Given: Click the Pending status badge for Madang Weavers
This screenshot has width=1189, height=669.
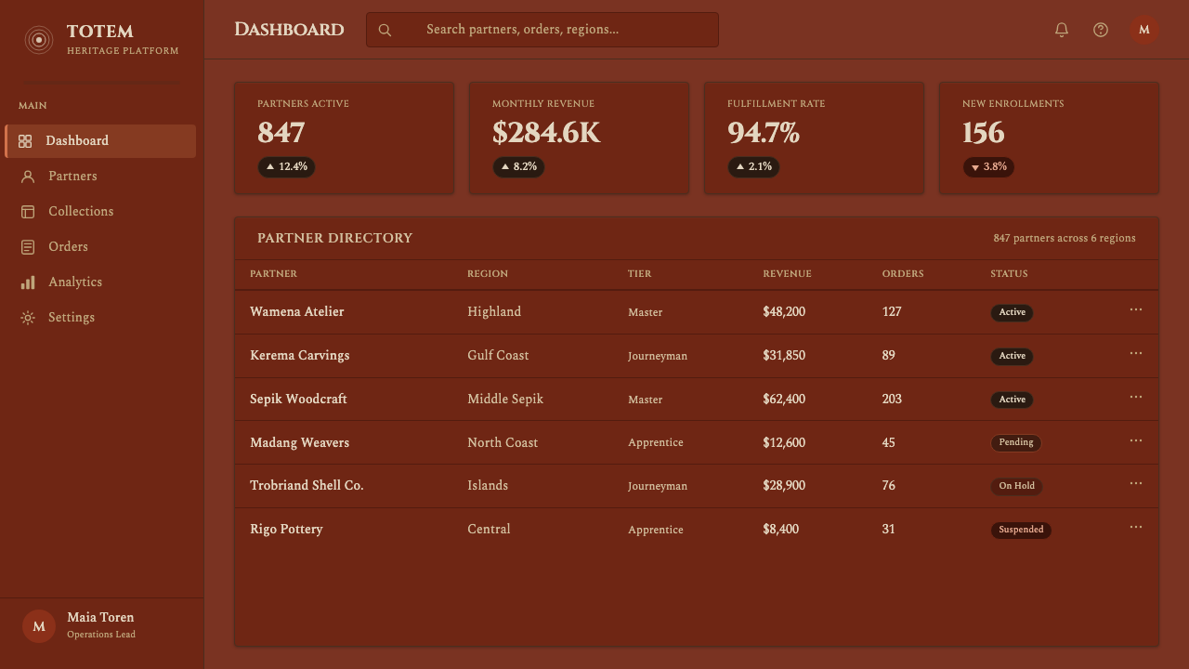Looking at the screenshot, I should tap(1015, 442).
